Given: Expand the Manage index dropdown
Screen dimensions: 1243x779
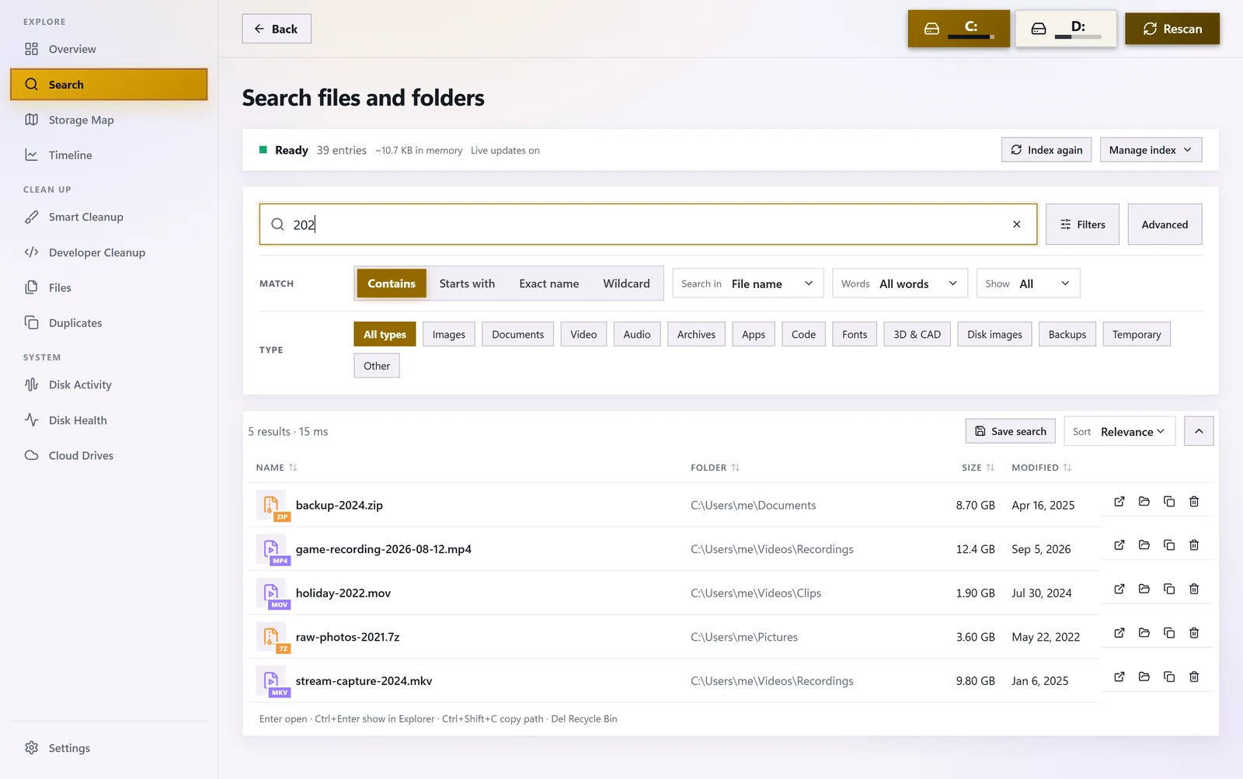Looking at the screenshot, I should pyautogui.click(x=1151, y=150).
